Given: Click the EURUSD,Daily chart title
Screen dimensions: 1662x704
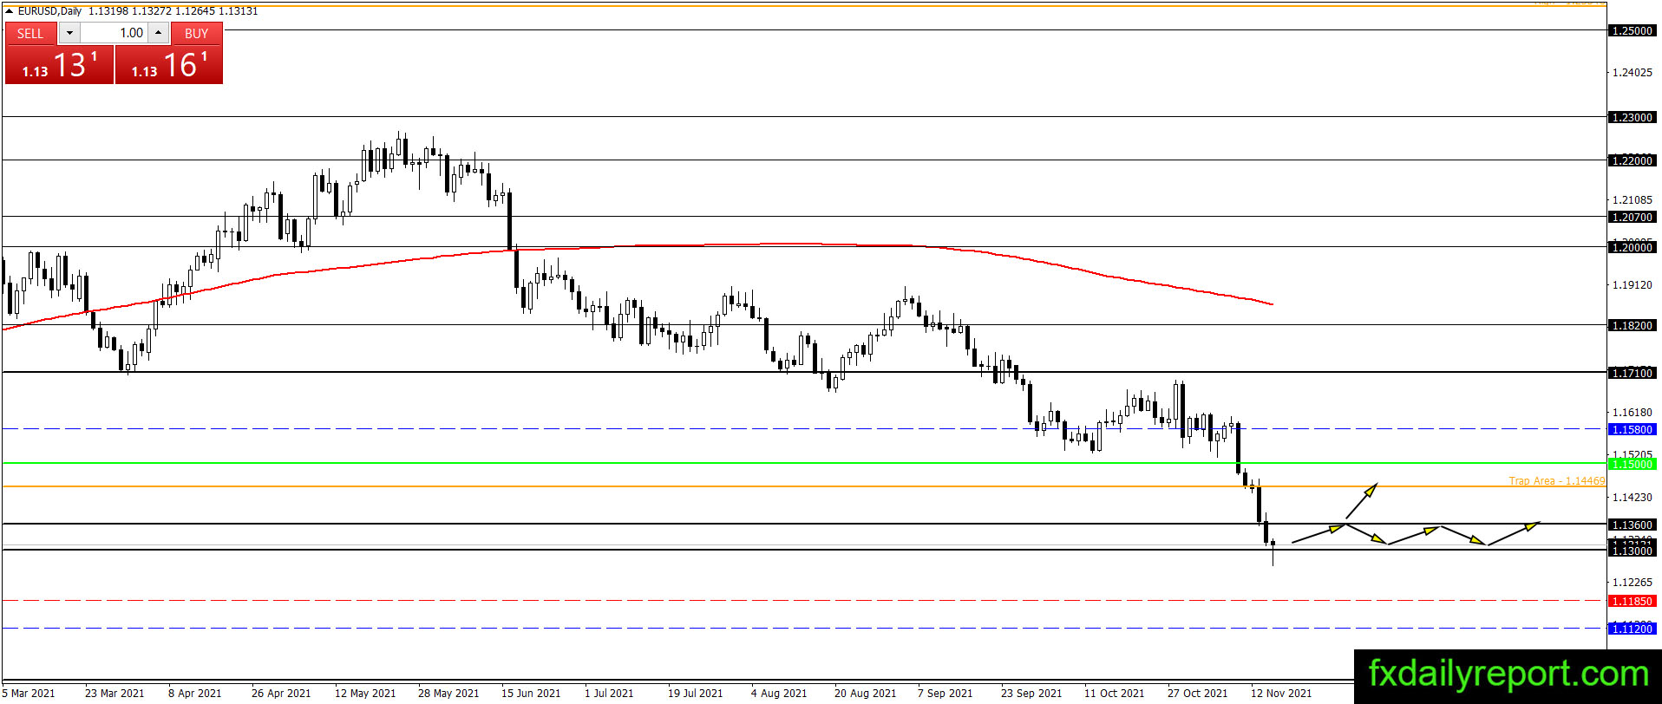Looking at the screenshot, I should [x=49, y=11].
